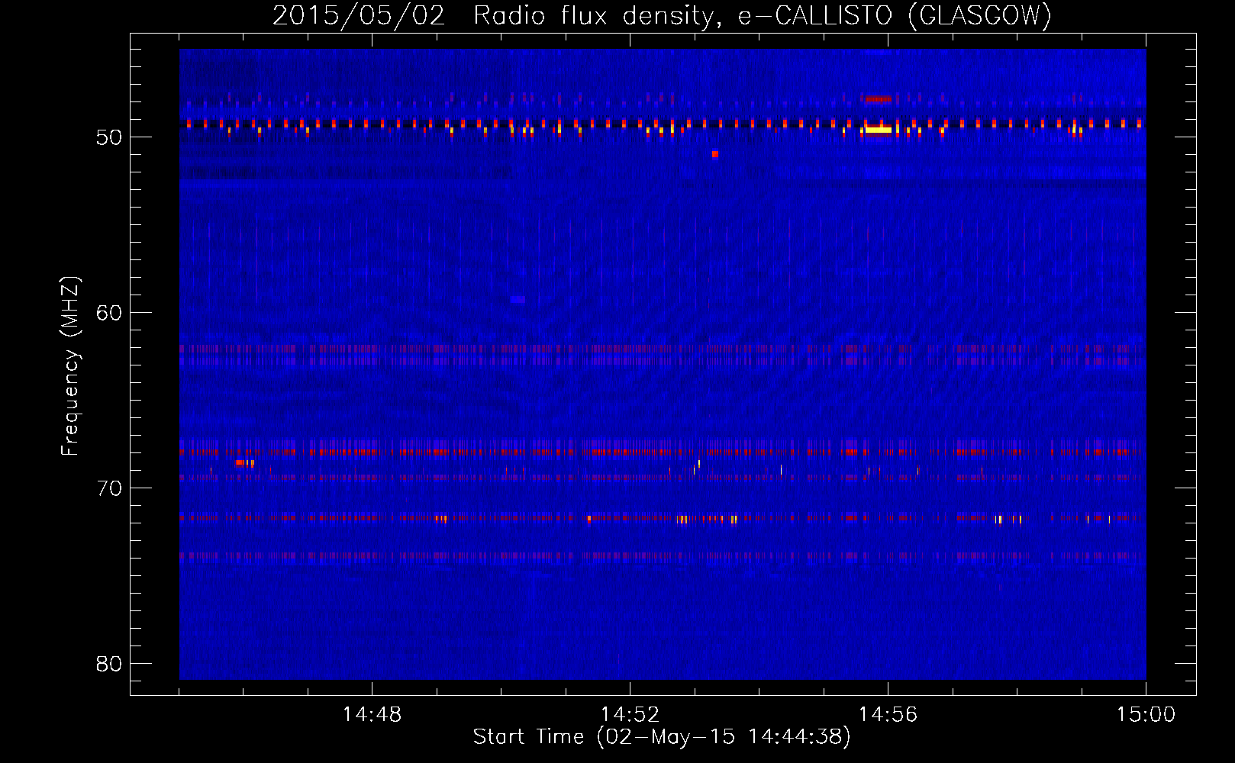Click the 60 frequency tick label
Image resolution: width=1235 pixels, height=763 pixels.
click(109, 313)
